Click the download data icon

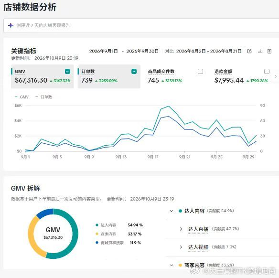pyautogui.click(x=260, y=51)
